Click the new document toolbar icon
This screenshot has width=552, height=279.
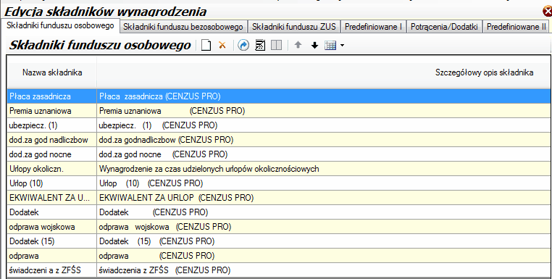coord(206,46)
